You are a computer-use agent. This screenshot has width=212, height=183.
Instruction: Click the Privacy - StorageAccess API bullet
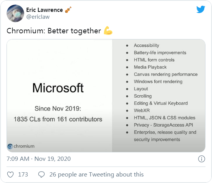click(163, 125)
